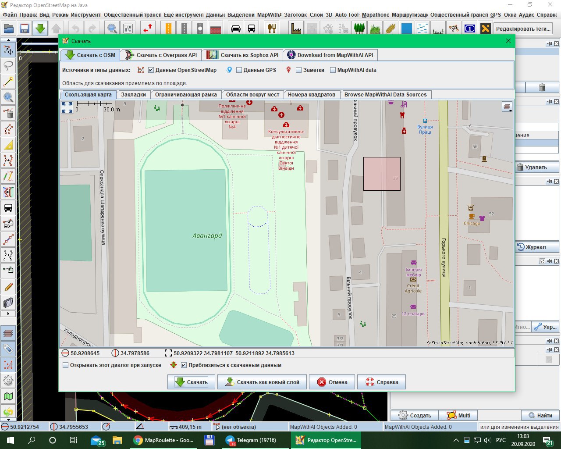Click the open file folder toolbar icon
Viewport: 561px width, 449px height.
(9, 29)
